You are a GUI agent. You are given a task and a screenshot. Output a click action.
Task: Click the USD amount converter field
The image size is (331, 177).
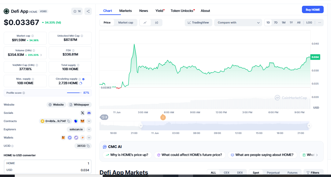(x=48, y=170)
